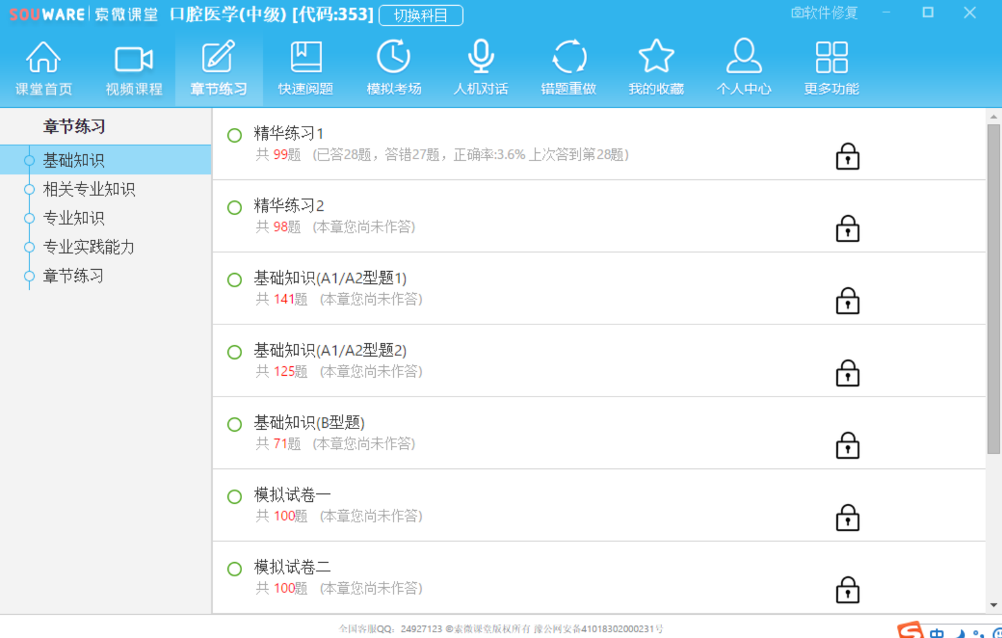Select the 精华练习2 radio circle
The image size is (1002, 638).
(234, 208)
